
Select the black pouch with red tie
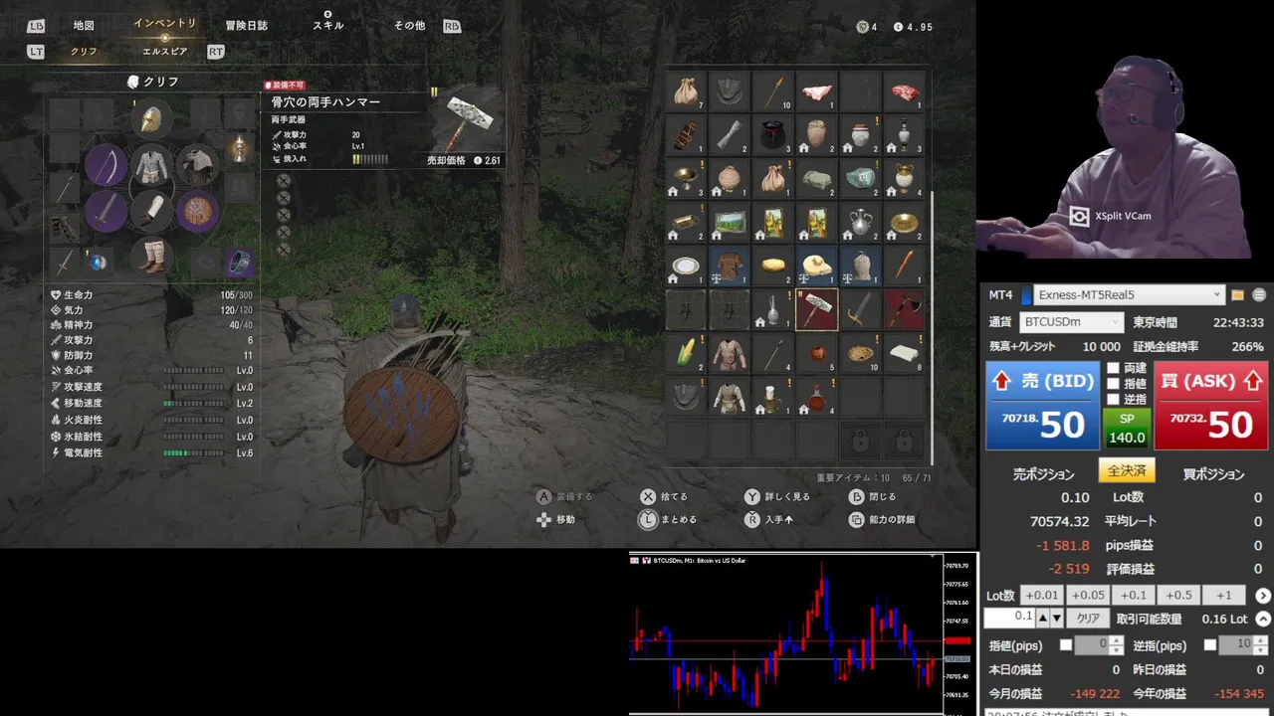(772, 135)
